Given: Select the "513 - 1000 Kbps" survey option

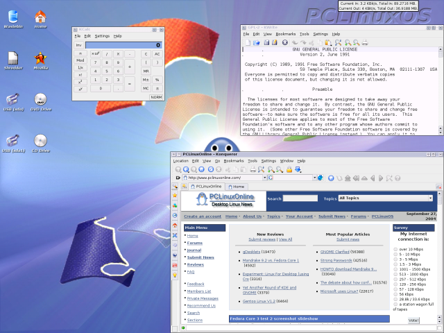Looking at the screenshot, I should click(x=395, y=274).
